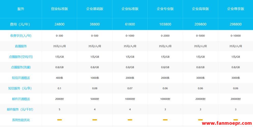This screenshot has width=253, height=127.
Task: Select the 创业标准版 column header
Action: pos(59,9)
